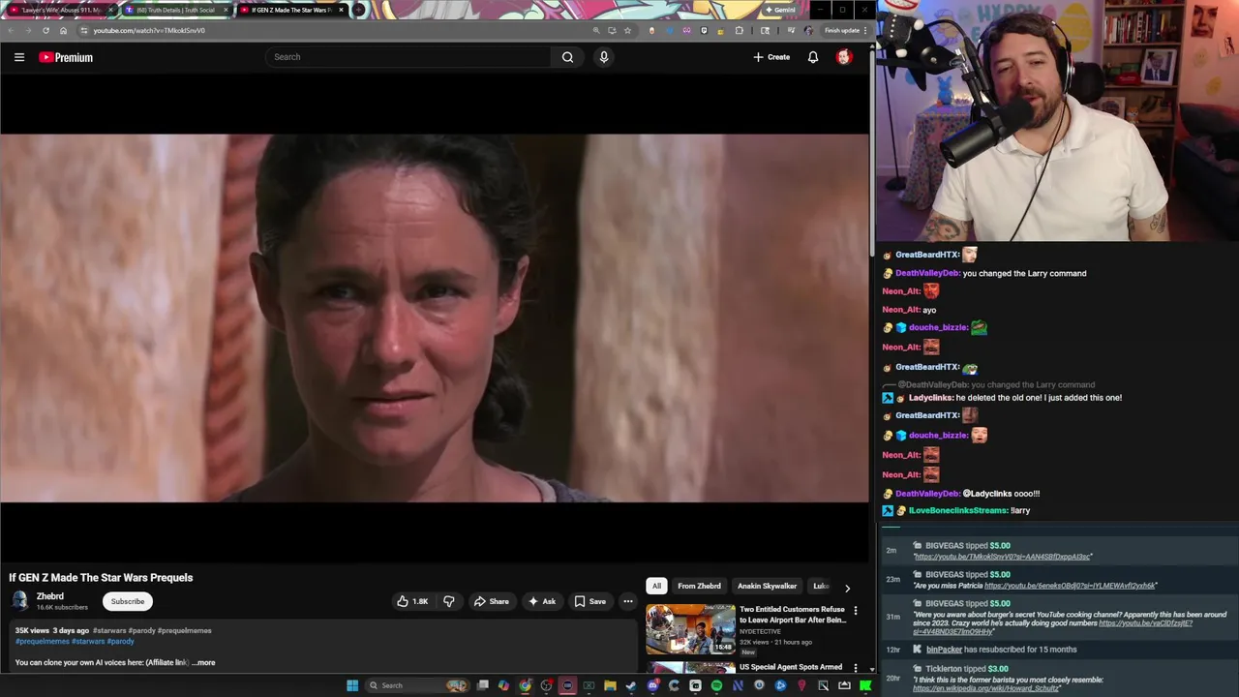Open options for Two Entitled Customers video

(856, 611)
